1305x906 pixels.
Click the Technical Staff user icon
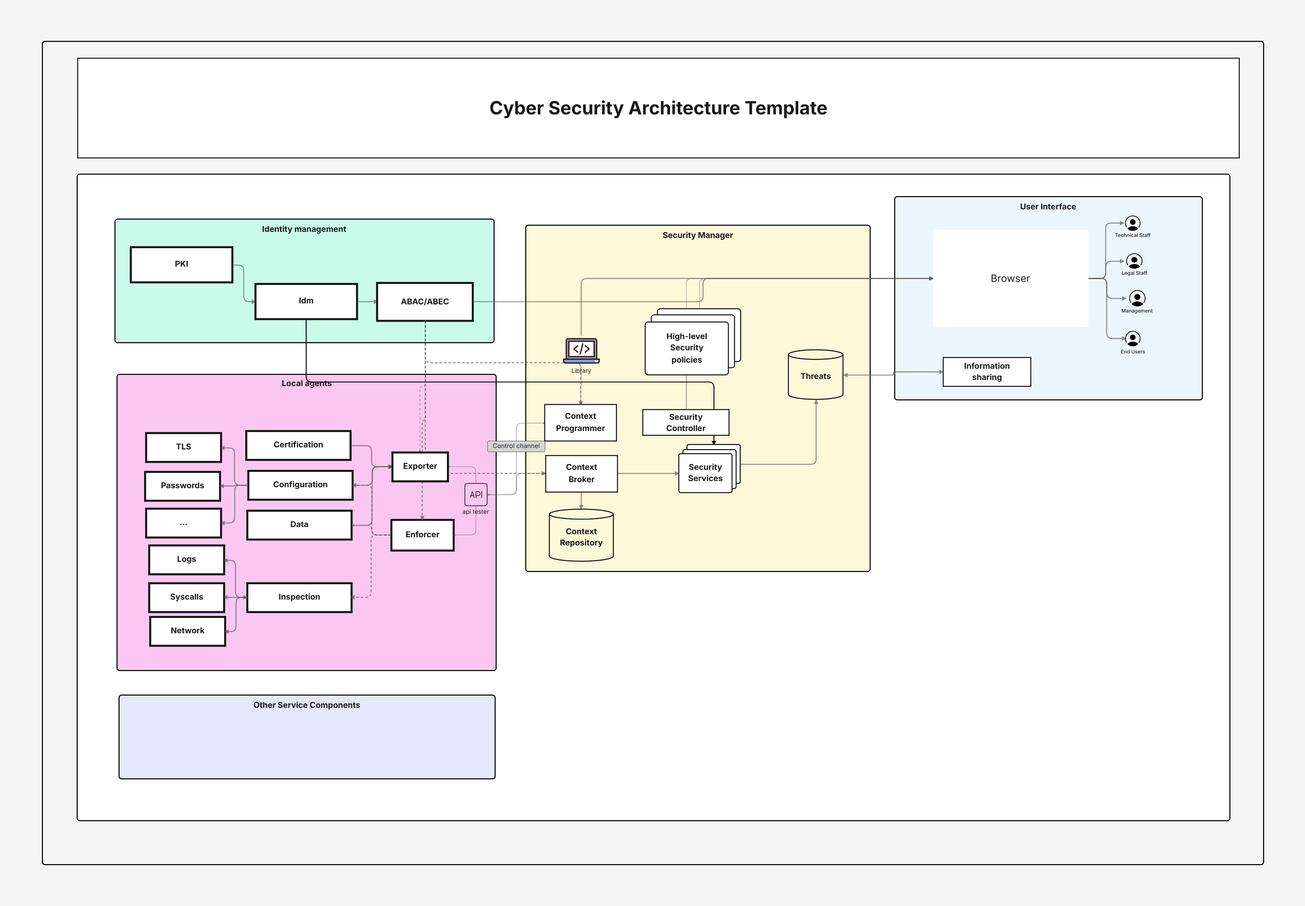pos(1132,223)
